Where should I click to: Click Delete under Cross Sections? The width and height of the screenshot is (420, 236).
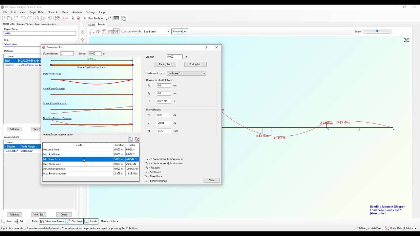click(x=64, y=215)
